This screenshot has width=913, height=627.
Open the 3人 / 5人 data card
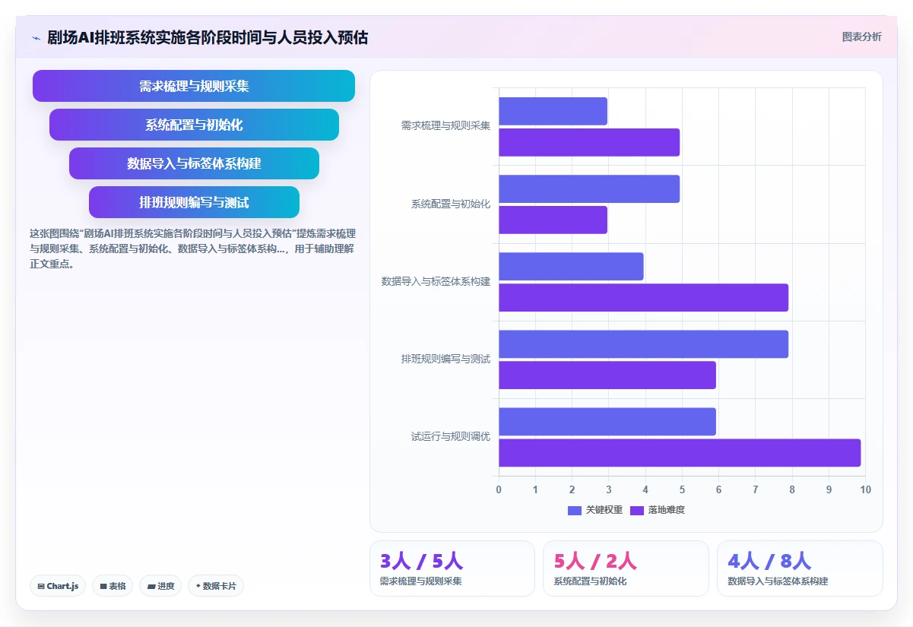(452, 568)
